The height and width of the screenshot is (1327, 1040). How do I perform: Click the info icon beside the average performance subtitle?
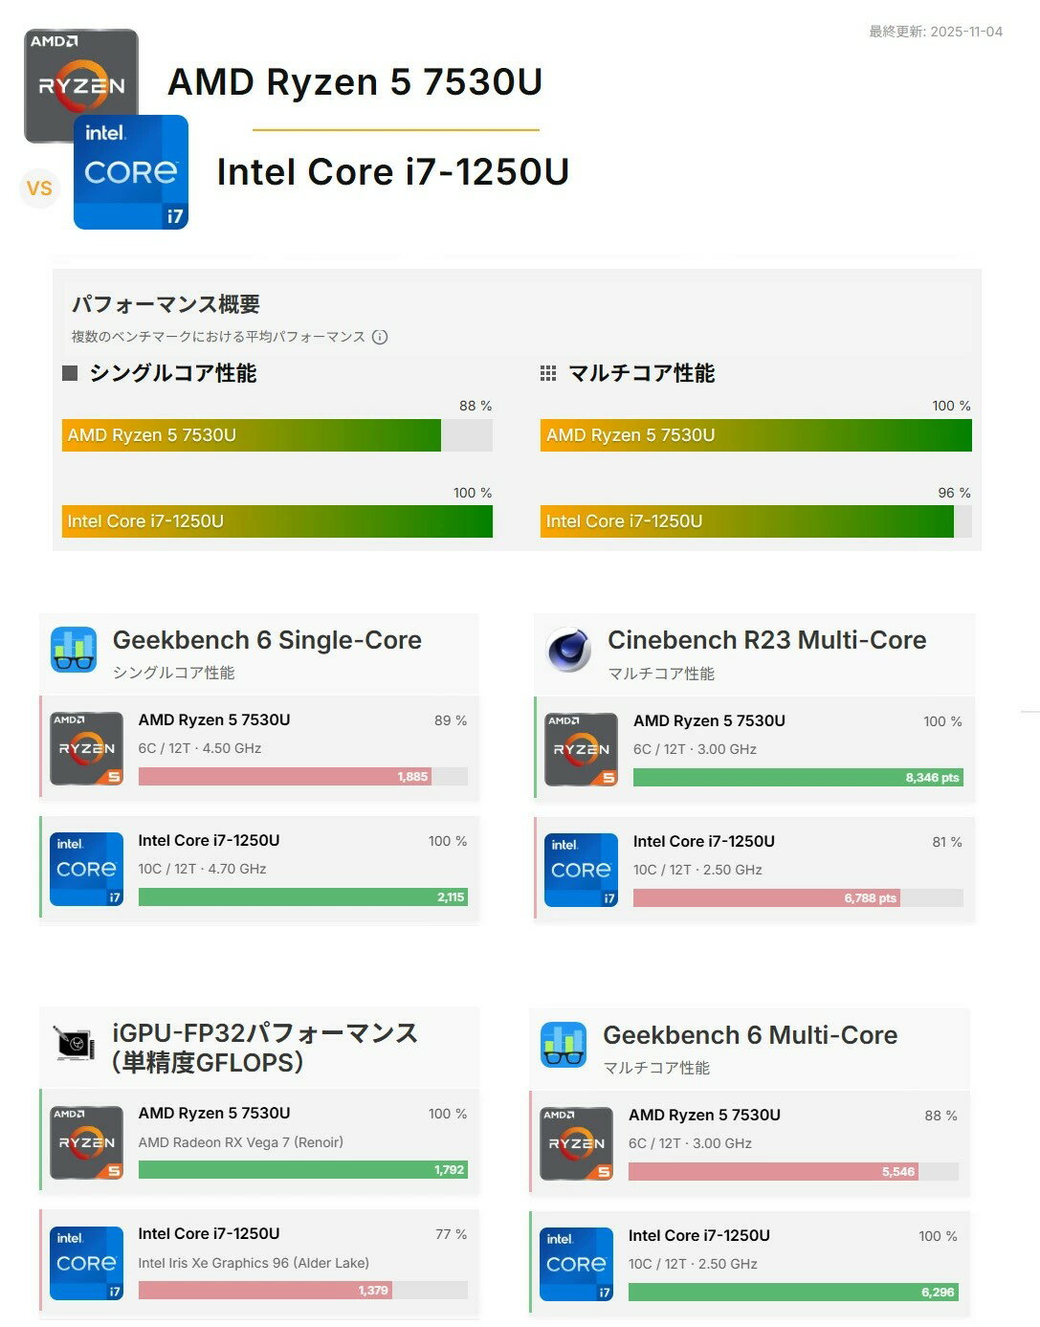point(380,337)
